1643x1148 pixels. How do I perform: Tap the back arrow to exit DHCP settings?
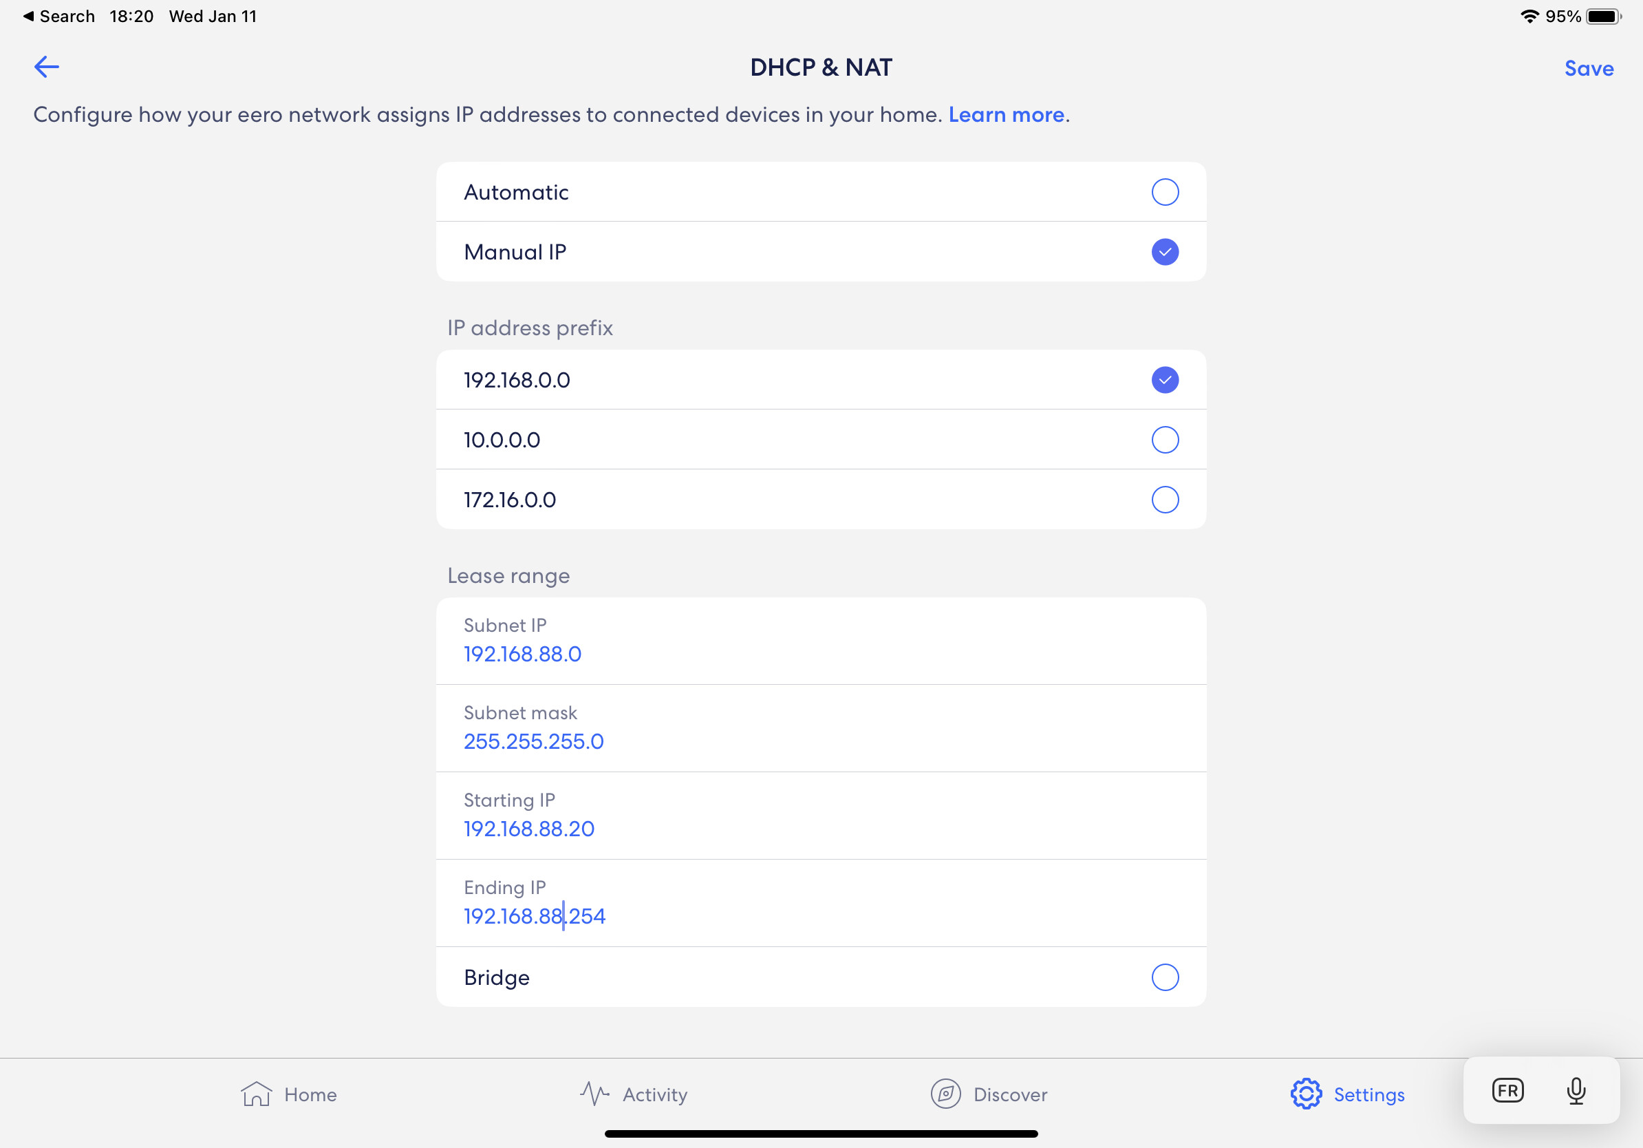(46, 66)
